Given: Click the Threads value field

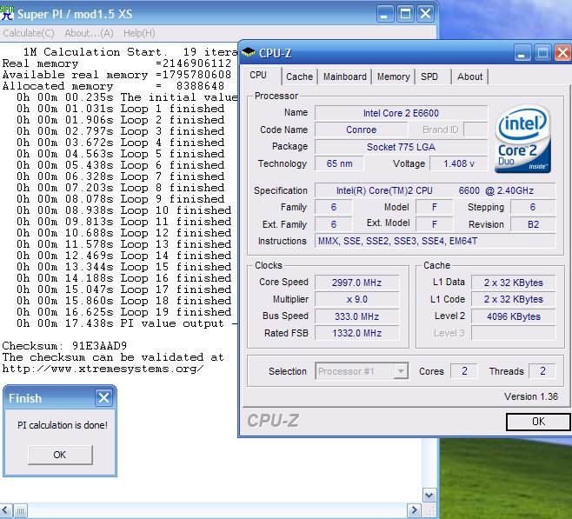Looking at the screenshot, I should [542, 371].
